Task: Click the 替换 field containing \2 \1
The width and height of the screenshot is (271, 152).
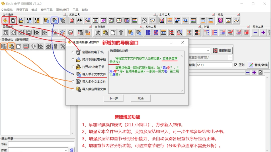Action: [x=214, y=65]
